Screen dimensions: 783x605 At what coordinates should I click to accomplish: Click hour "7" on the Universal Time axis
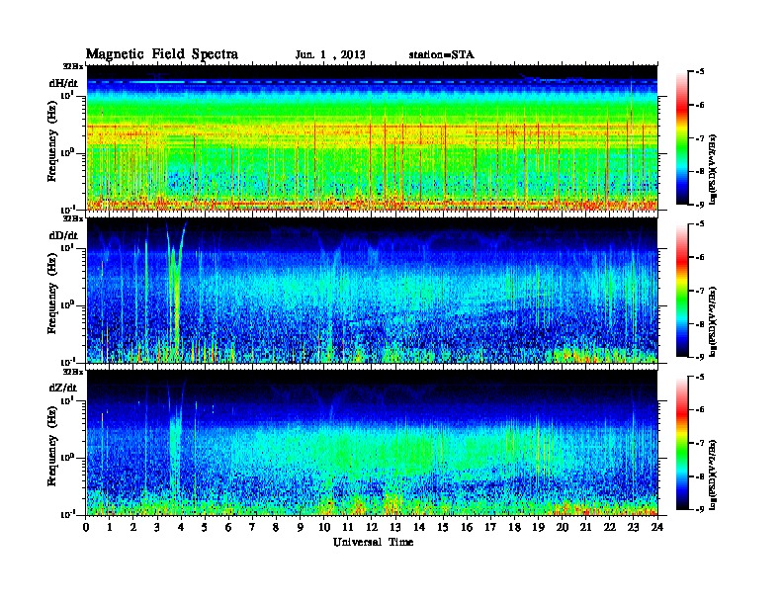pyautogui.click(x=252, y=528)
